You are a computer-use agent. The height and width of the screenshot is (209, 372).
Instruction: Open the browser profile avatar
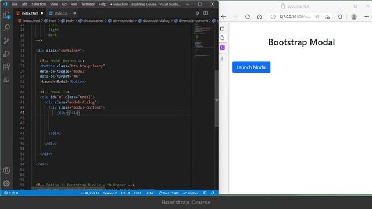354,16
